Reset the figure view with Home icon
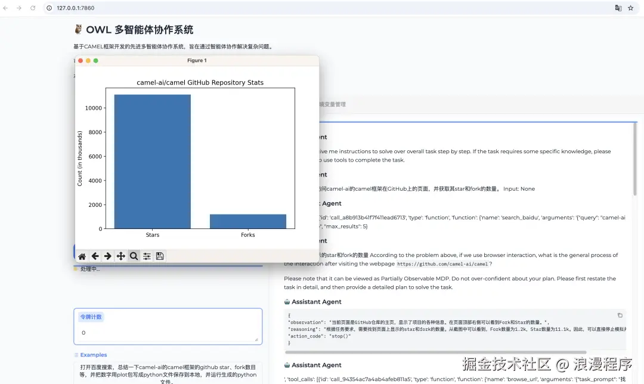 (82, 256)
